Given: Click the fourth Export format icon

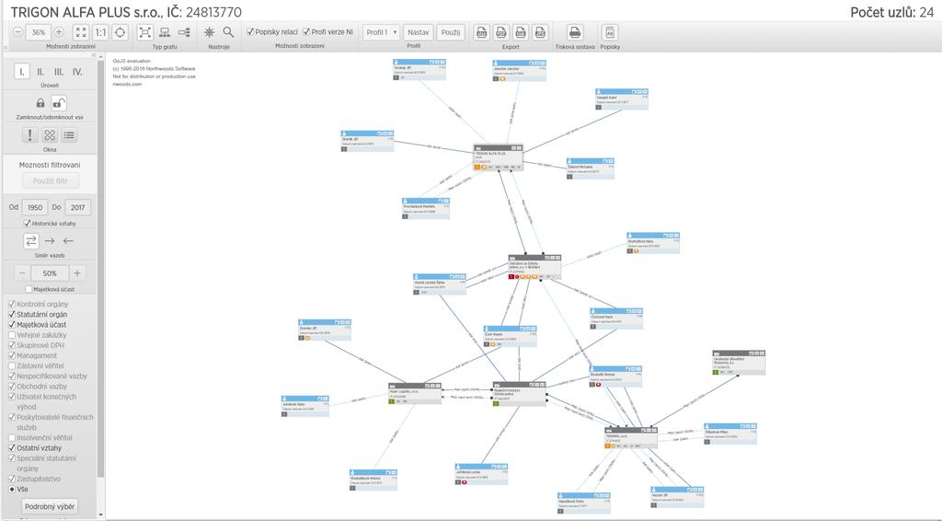Looking at the screenshot, I should point(541,32).
